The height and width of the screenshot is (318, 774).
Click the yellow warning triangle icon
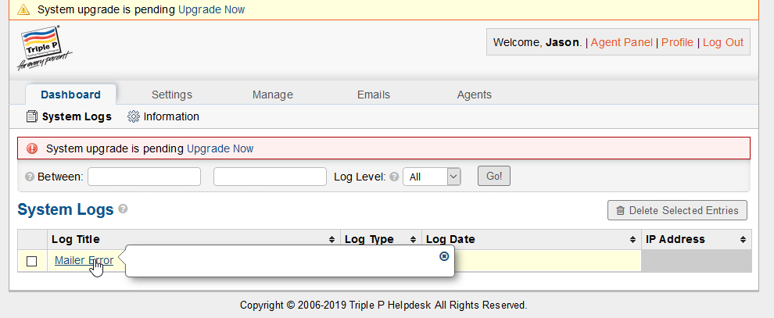tap(23, 10)
